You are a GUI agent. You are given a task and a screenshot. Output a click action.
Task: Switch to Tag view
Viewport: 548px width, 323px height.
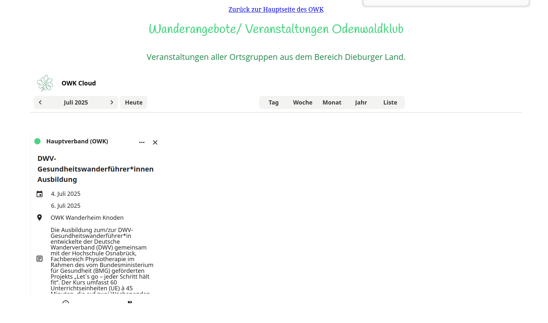tap(274, 103)
